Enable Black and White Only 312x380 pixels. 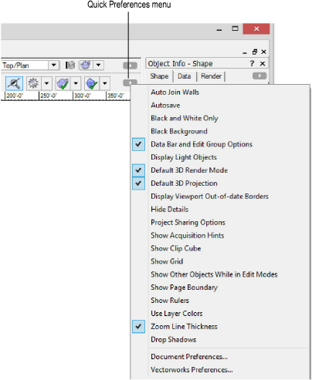[x=220, y=118]
